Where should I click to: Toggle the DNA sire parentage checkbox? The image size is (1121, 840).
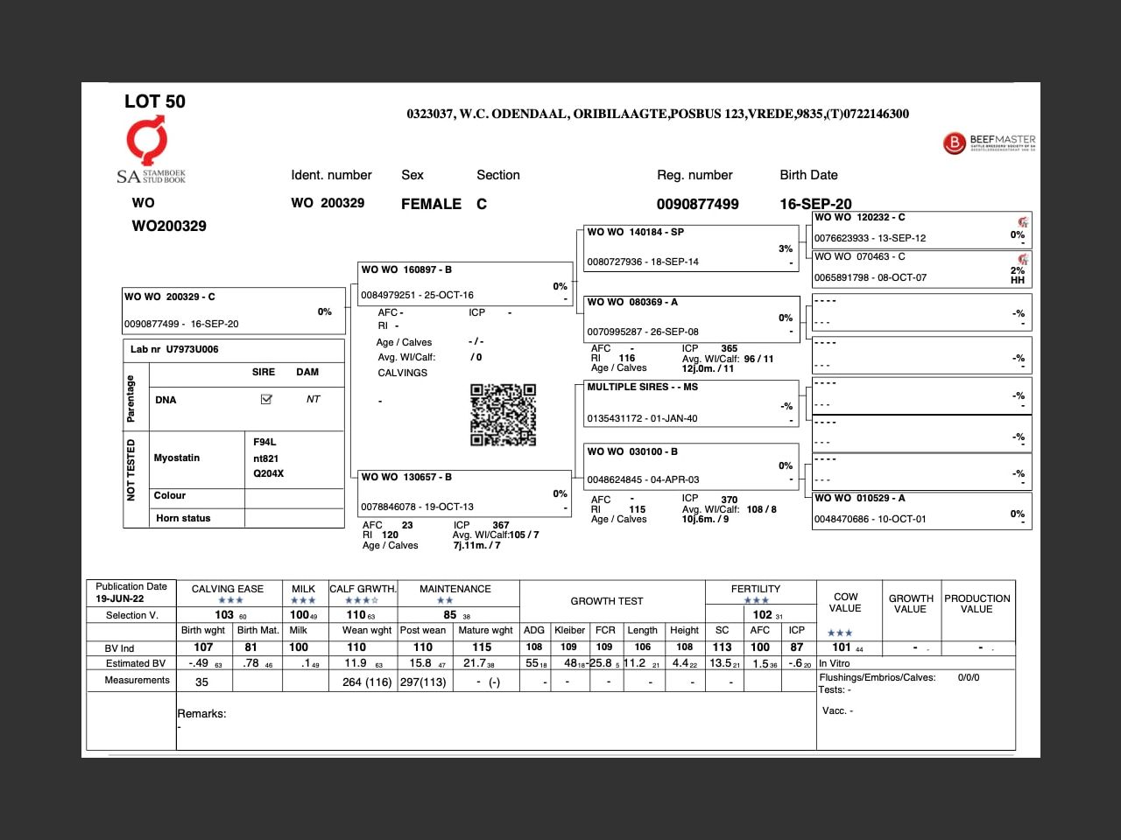pyautogui.click(x=266, y=399)
